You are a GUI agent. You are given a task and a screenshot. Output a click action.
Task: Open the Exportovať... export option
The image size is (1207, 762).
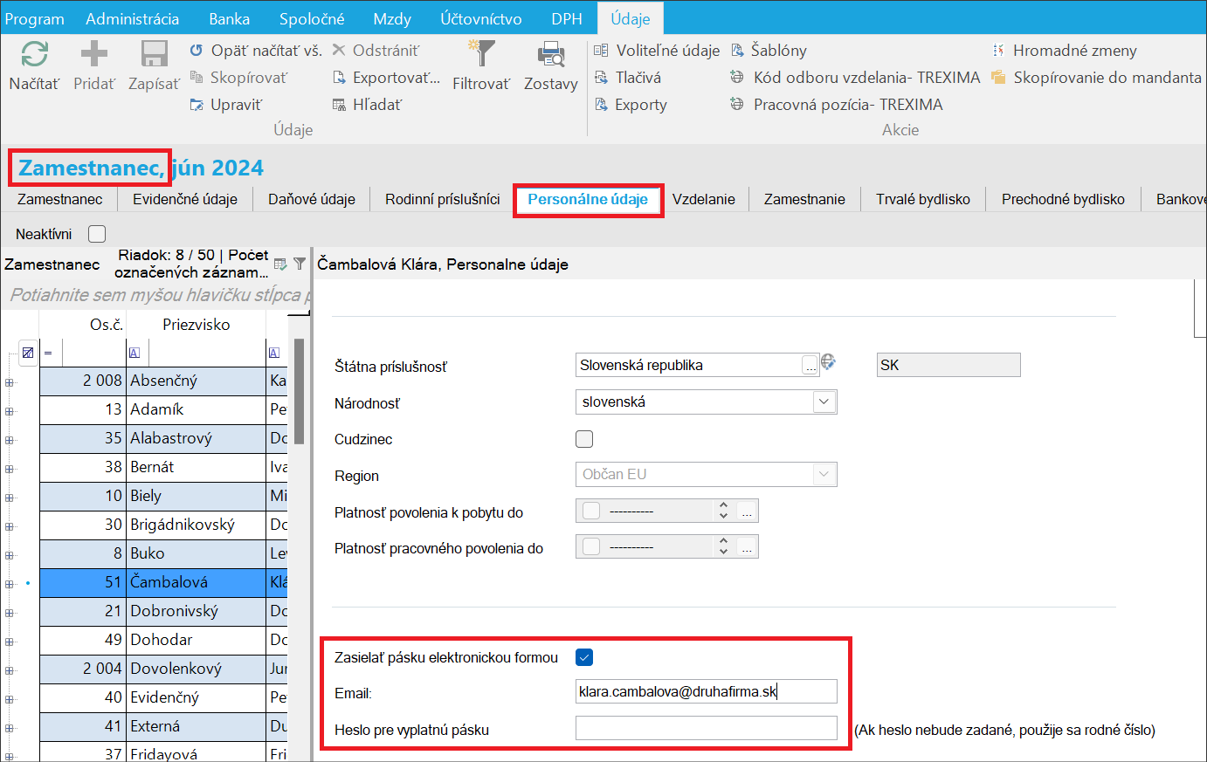(x=386, y=78)
